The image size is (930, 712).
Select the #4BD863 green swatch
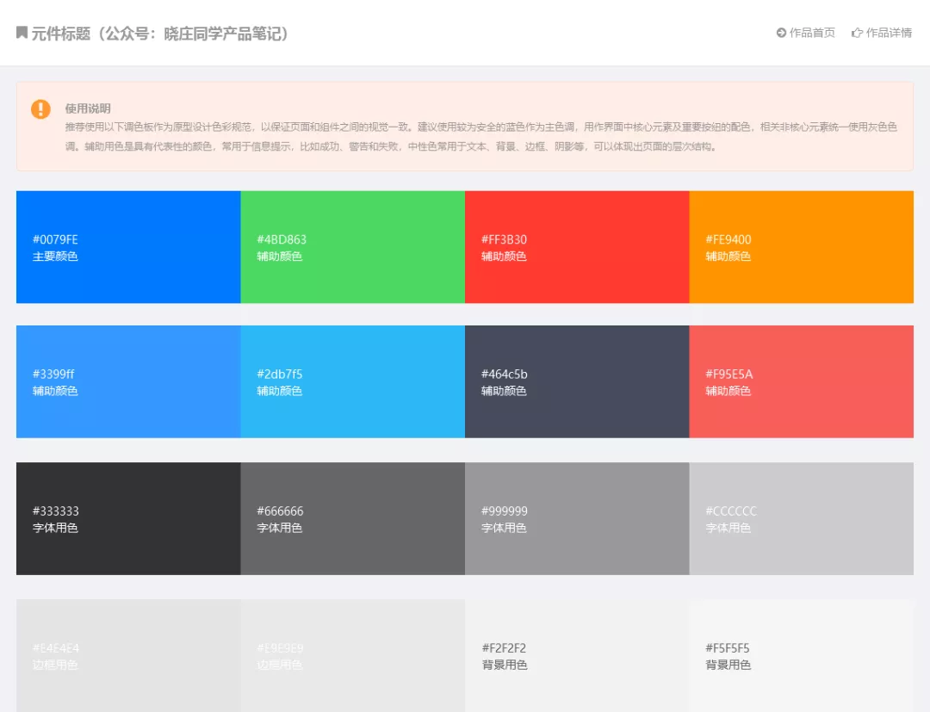353,246
